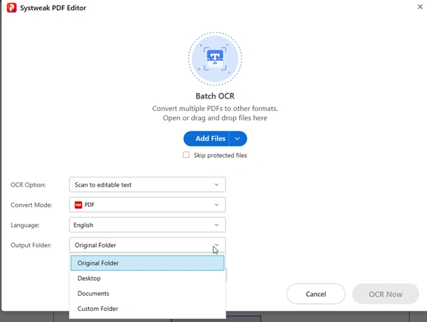Click the 'Convert Mode:' label

31,205
